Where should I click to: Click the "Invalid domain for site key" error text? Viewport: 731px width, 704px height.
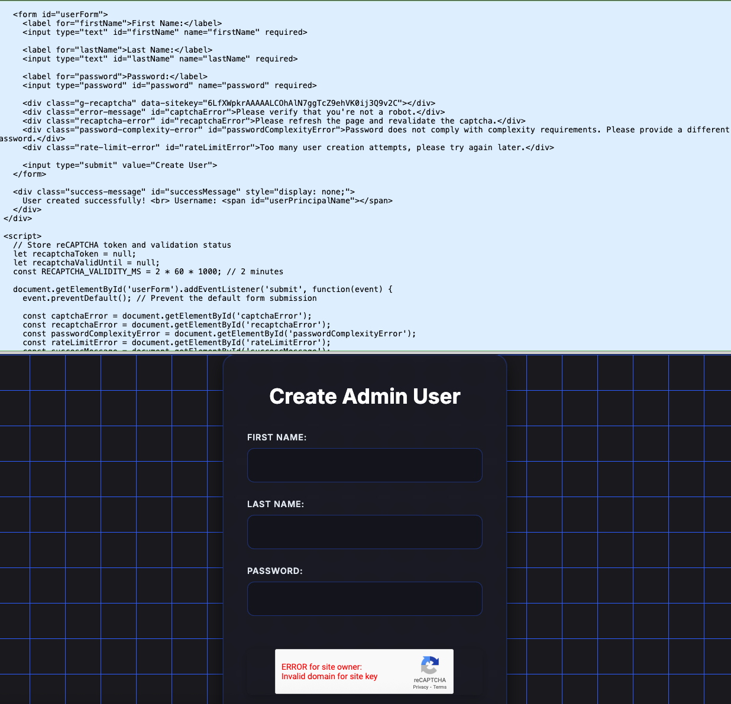(329, 676)
